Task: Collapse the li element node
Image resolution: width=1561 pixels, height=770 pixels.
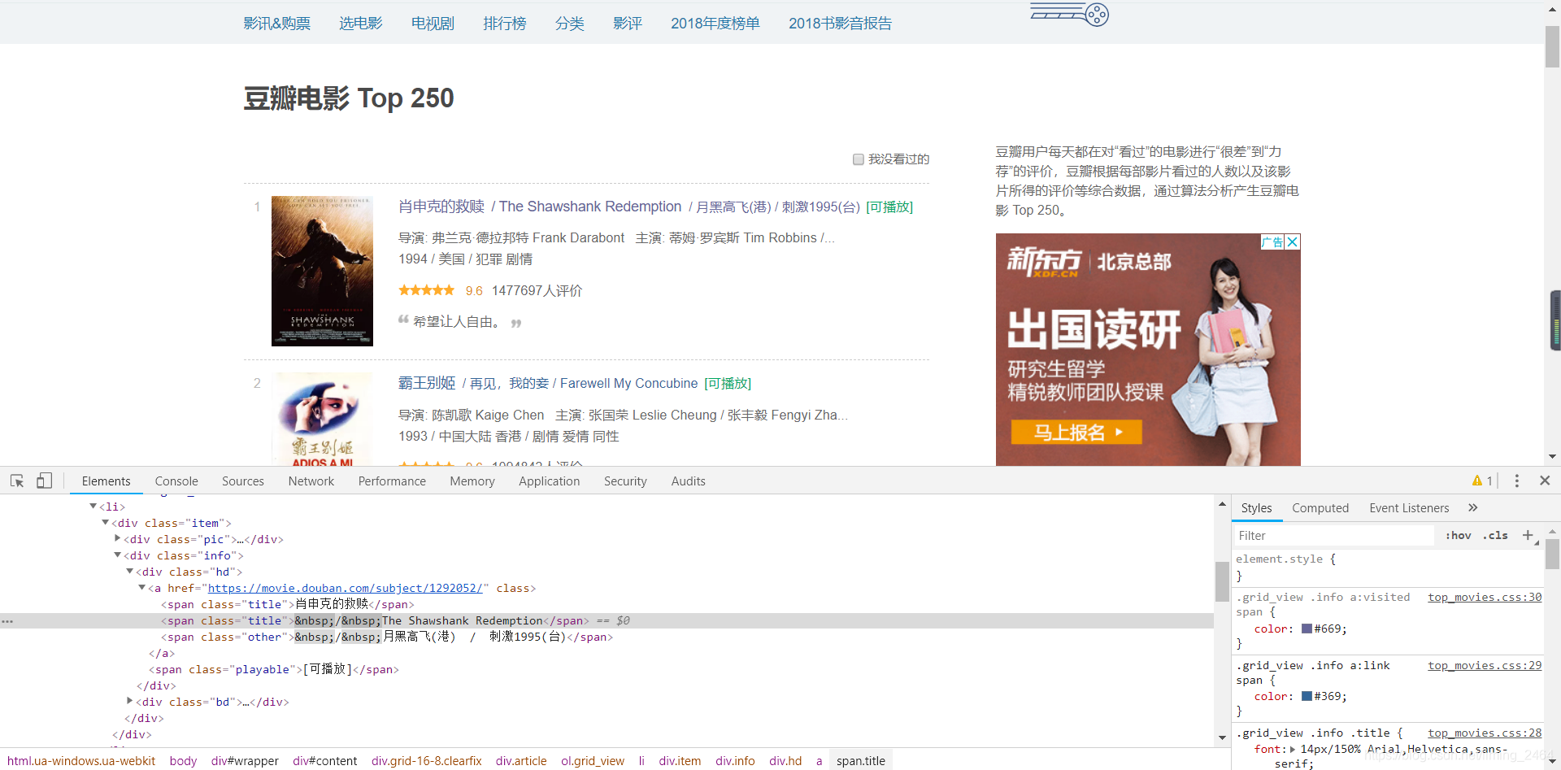Action: 93,506
